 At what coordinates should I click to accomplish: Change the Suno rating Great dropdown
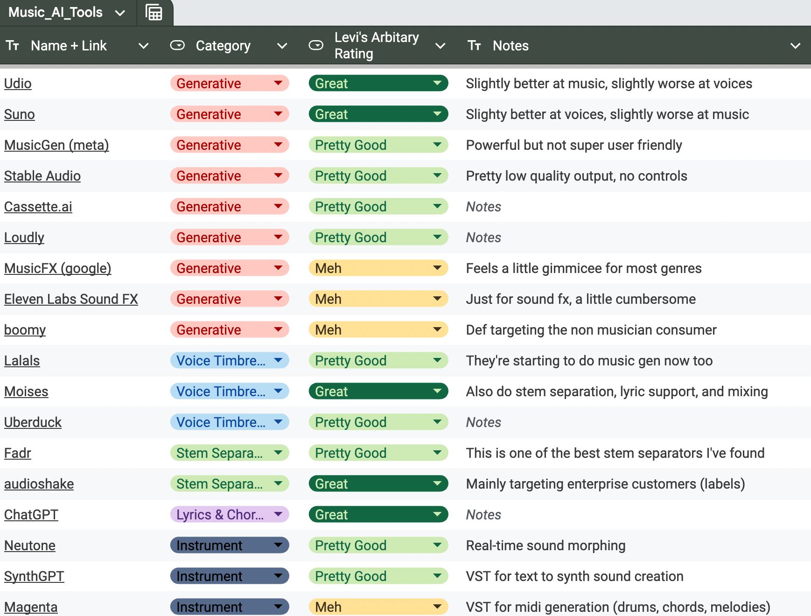(x=378, y=114)
